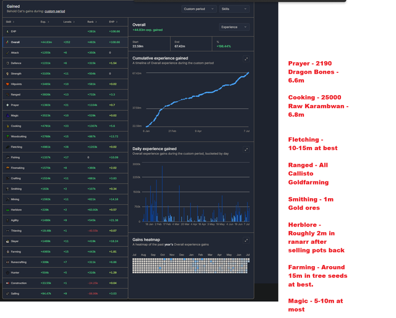Click the Mining +14.16 EHP value
The width and height of the screenshot is (396, 318).
[x=113, y=199]
